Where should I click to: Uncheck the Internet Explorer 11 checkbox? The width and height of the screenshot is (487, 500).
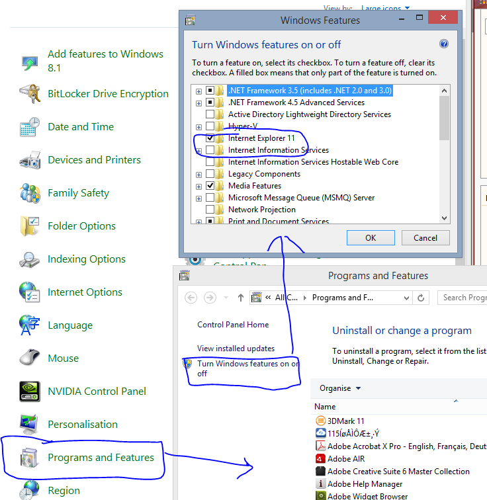point(210,138)
